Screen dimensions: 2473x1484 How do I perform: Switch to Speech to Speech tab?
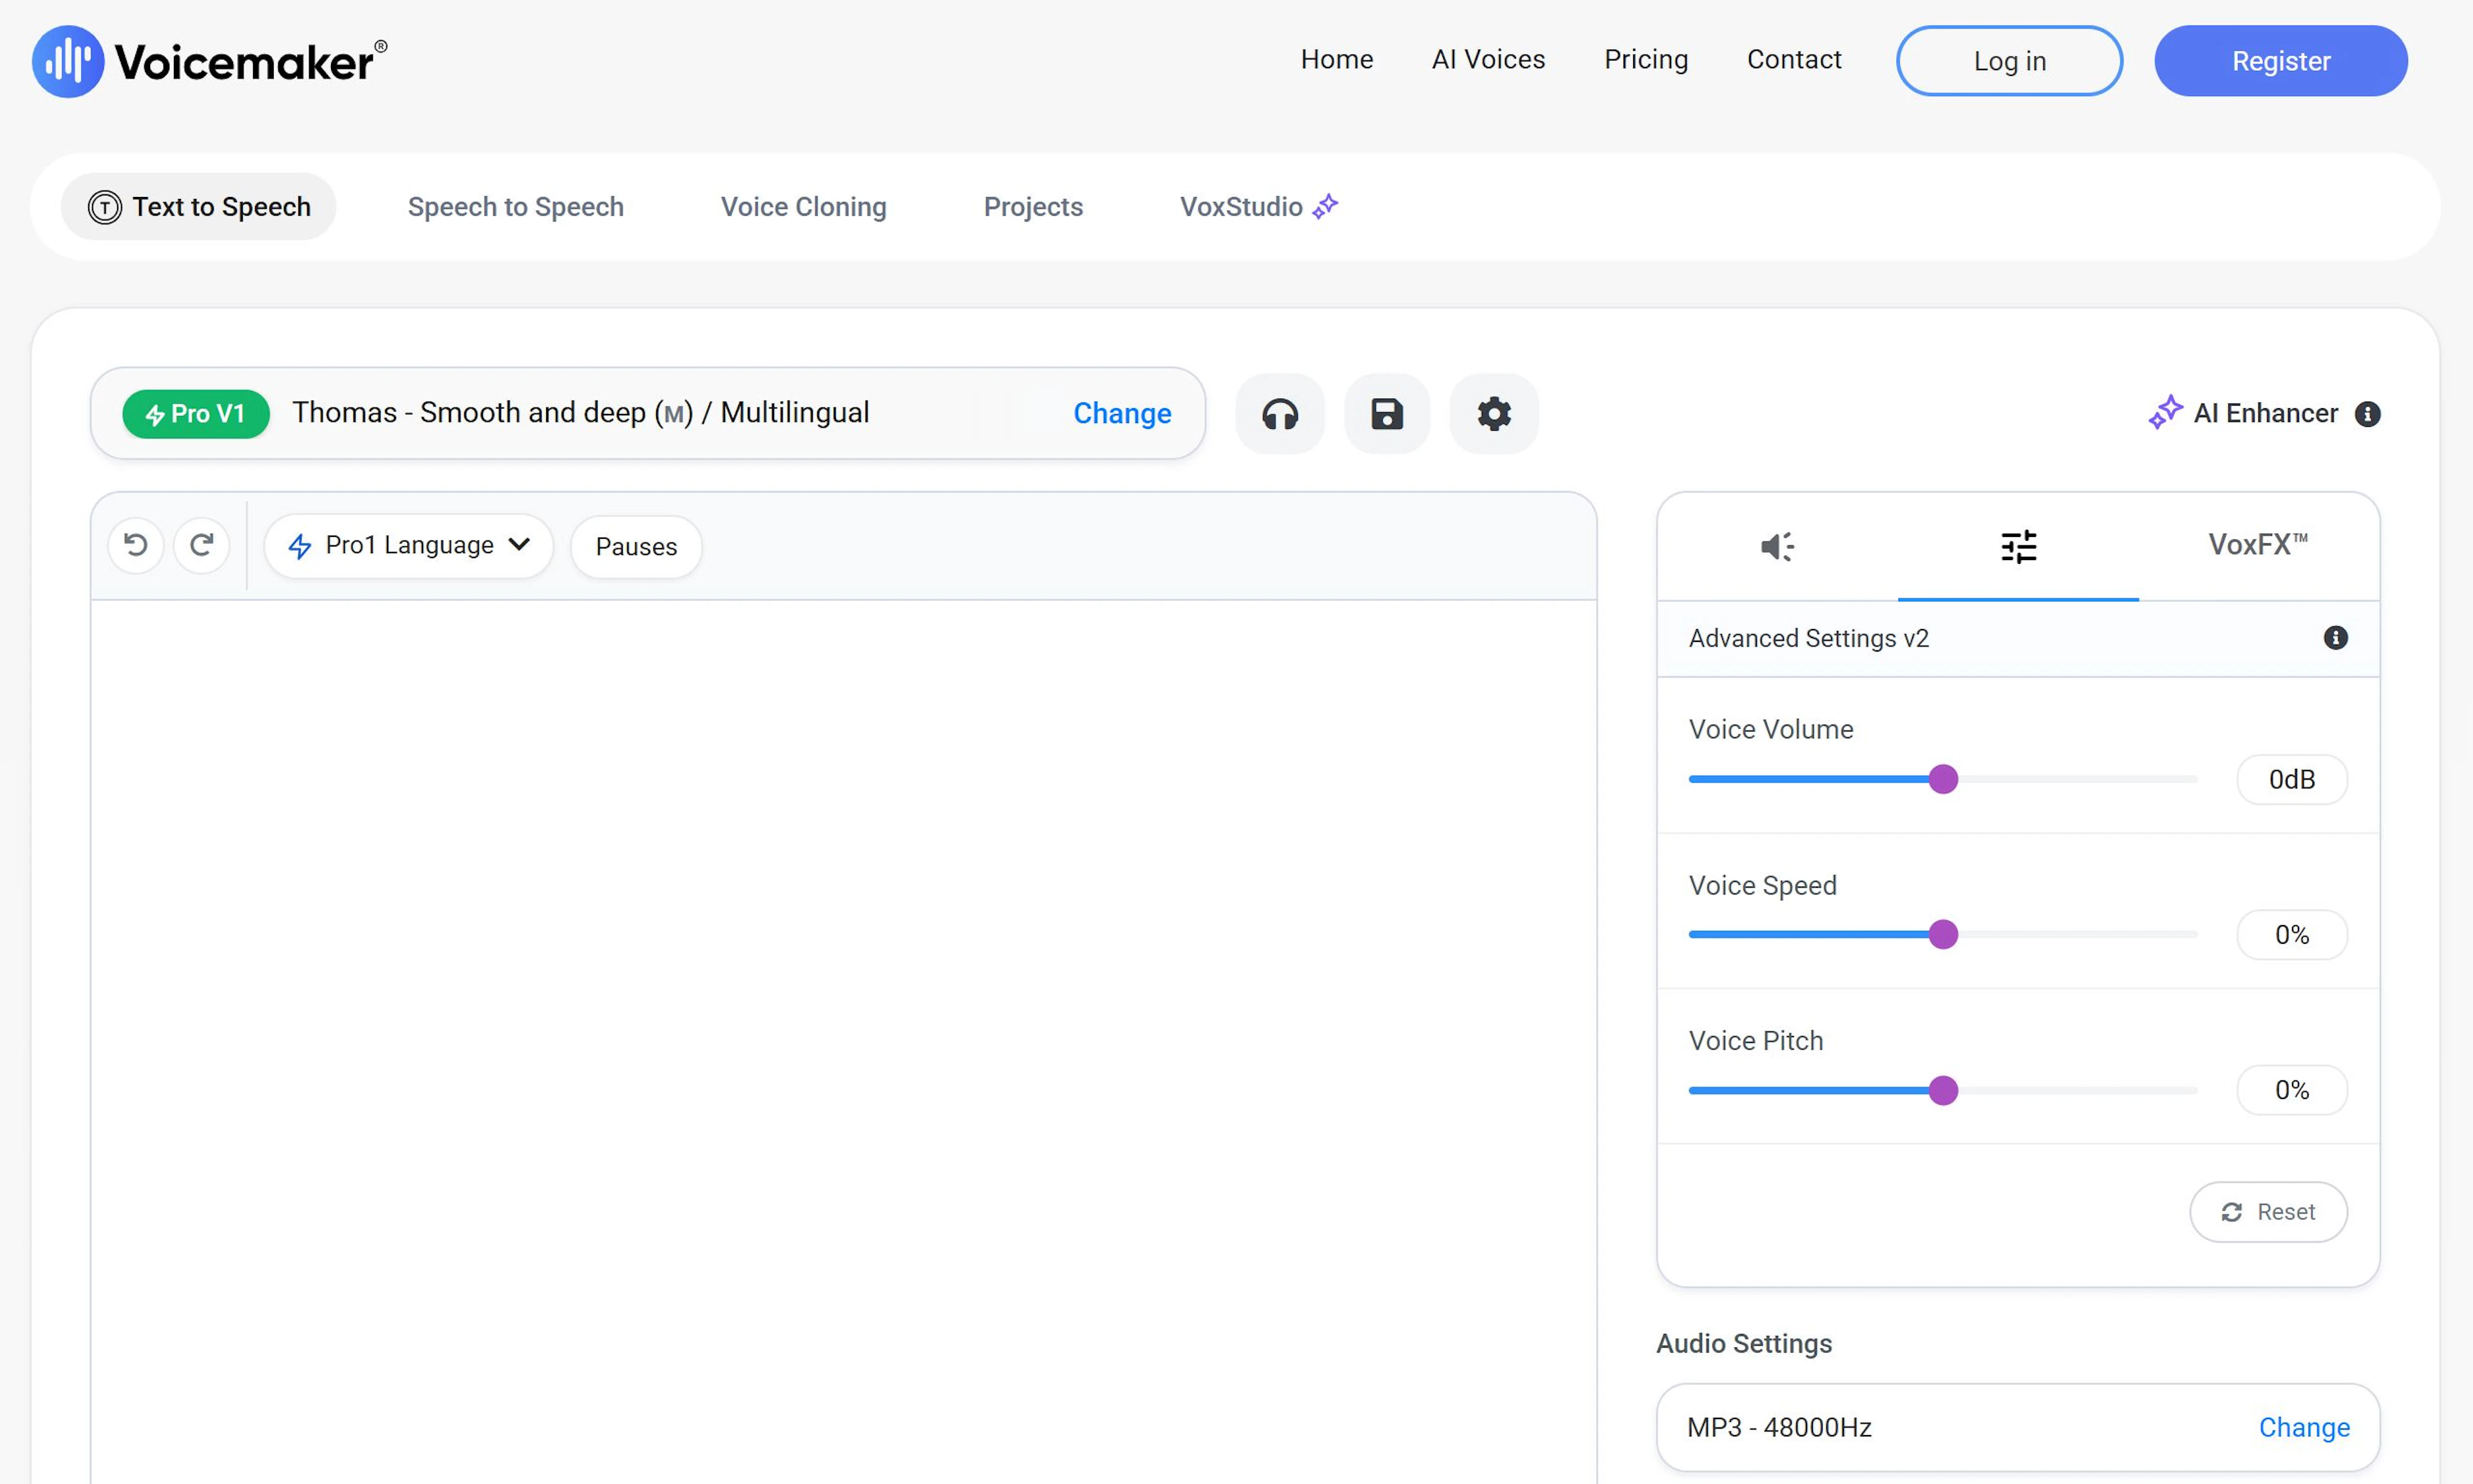[515, 207]
